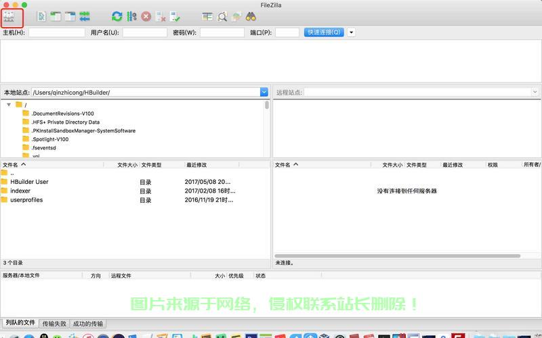Viewport: 542px width, 338px height.
Task: Select the HBuilder User folder row
Action: coord(135,182)
